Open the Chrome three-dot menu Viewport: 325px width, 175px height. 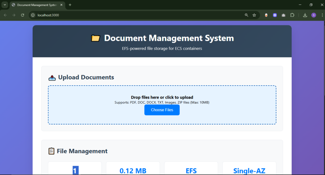322,15
